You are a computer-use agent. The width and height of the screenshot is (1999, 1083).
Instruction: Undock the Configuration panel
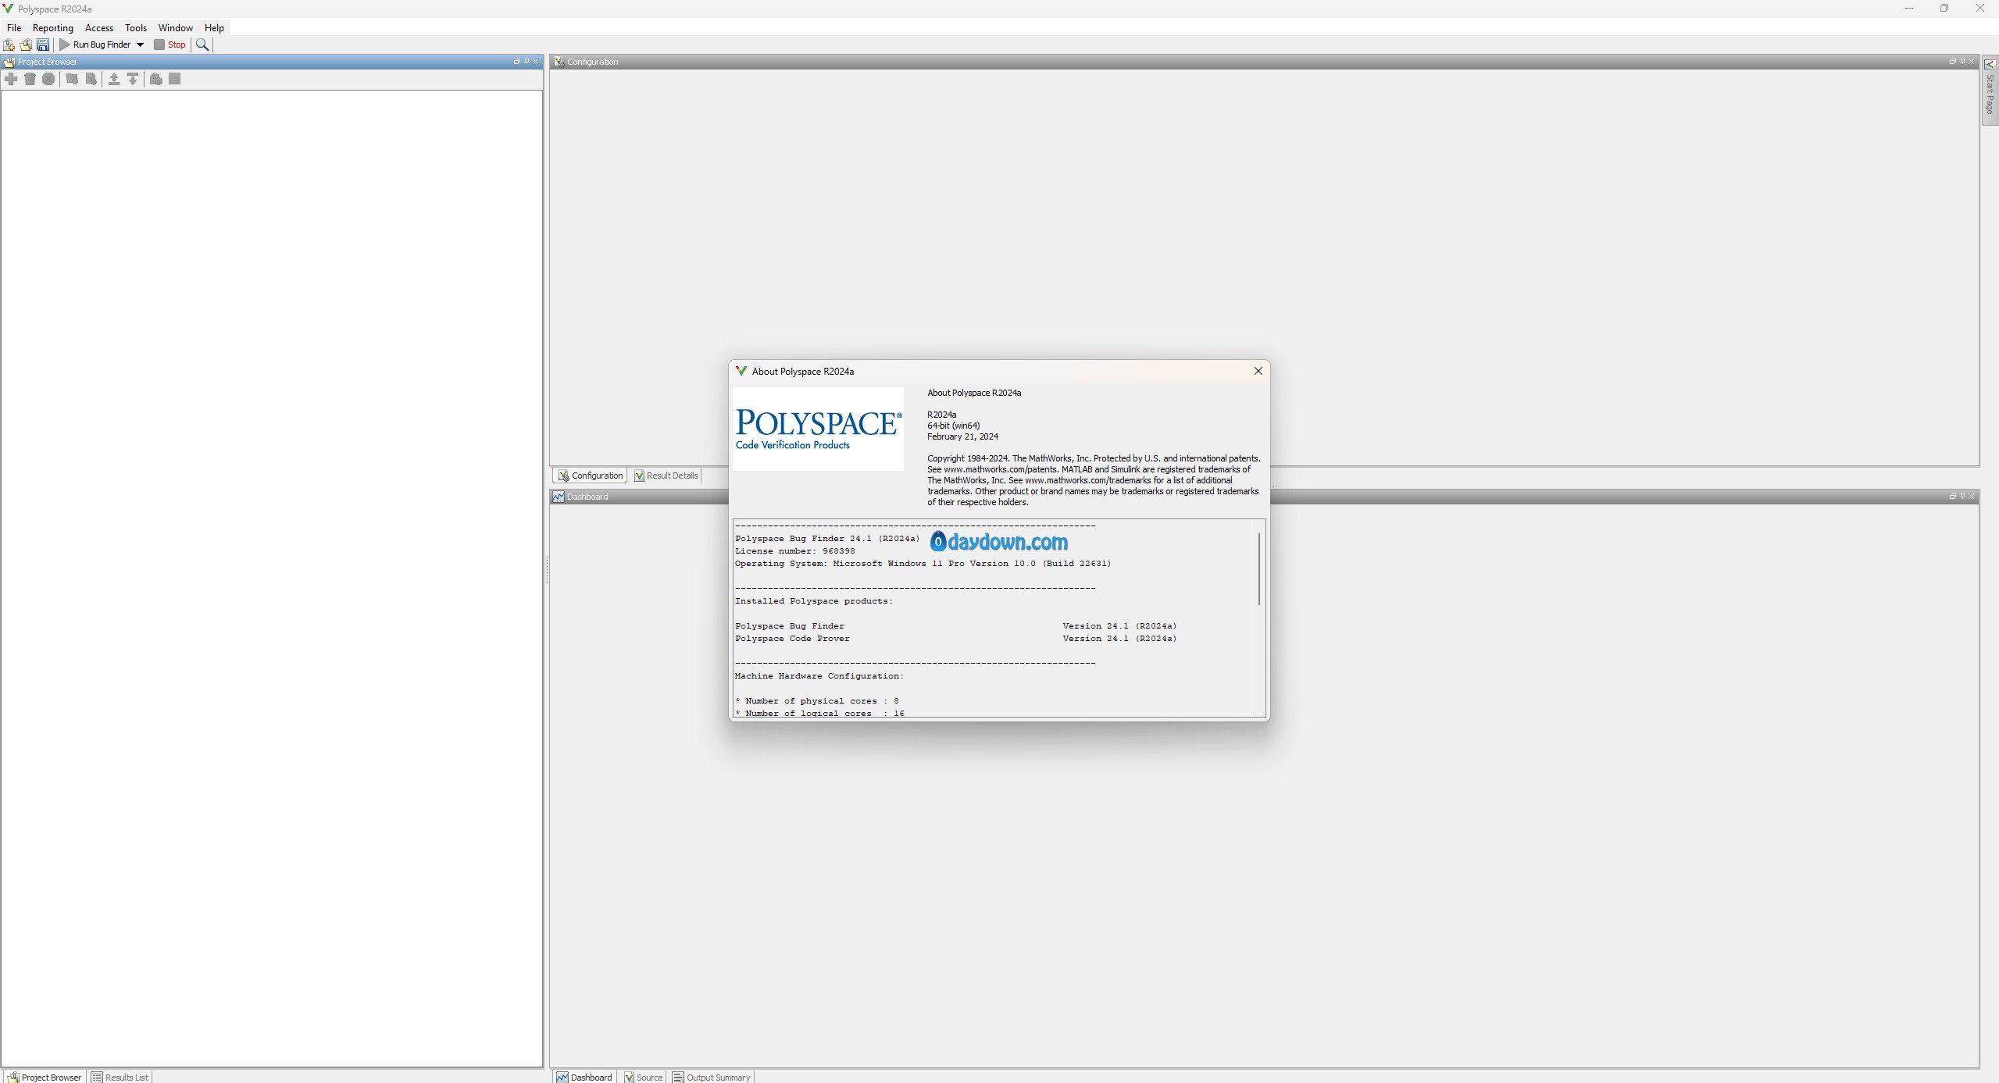(x=1952, y=61)
